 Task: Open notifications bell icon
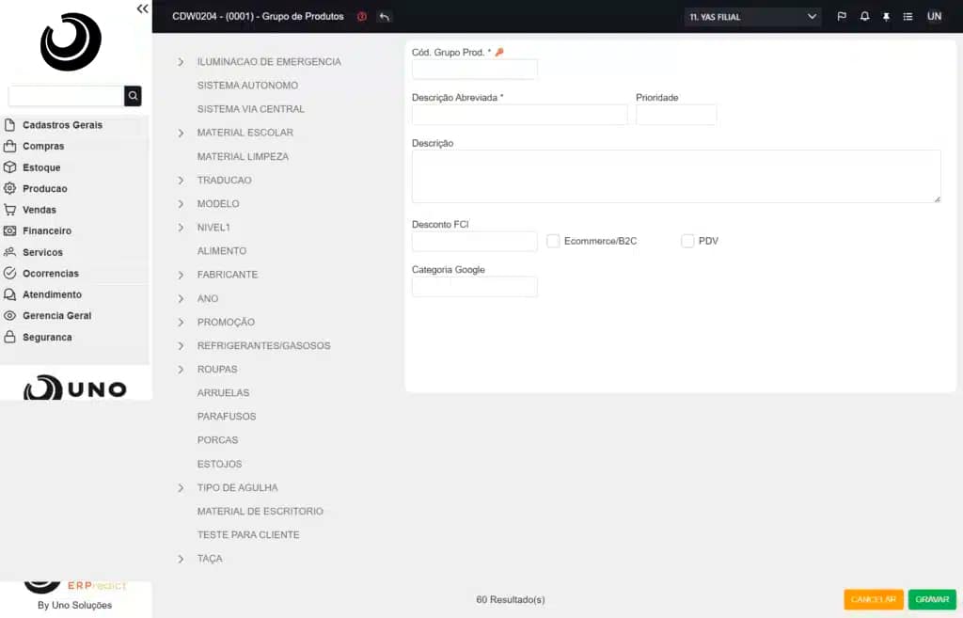click(864, 17)
